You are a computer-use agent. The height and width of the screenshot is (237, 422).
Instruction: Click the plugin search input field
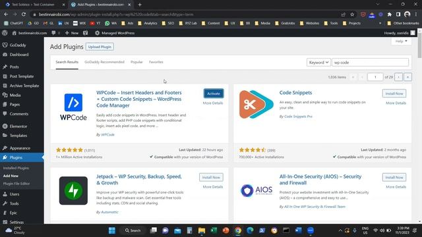(x=370, y=63)
